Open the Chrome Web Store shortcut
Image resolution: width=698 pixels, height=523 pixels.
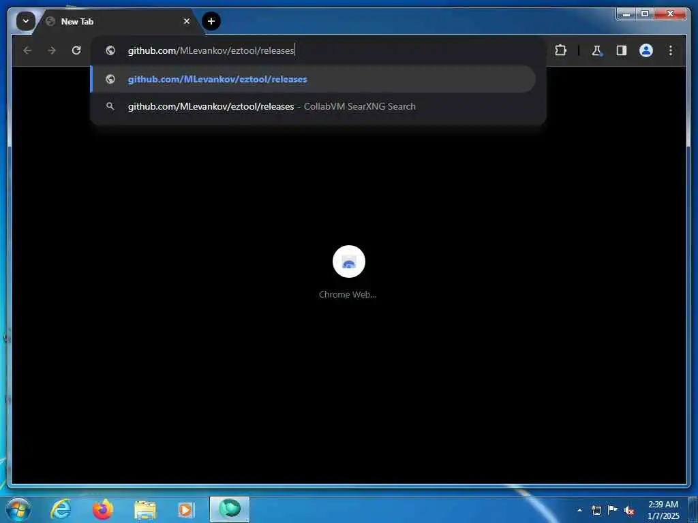[x=348, y=261]
